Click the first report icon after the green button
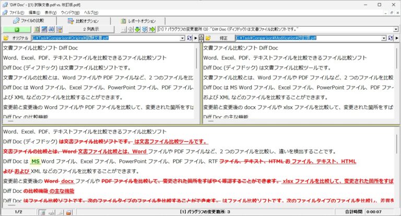The image size is (401, 216). click(x=37, y=29)
